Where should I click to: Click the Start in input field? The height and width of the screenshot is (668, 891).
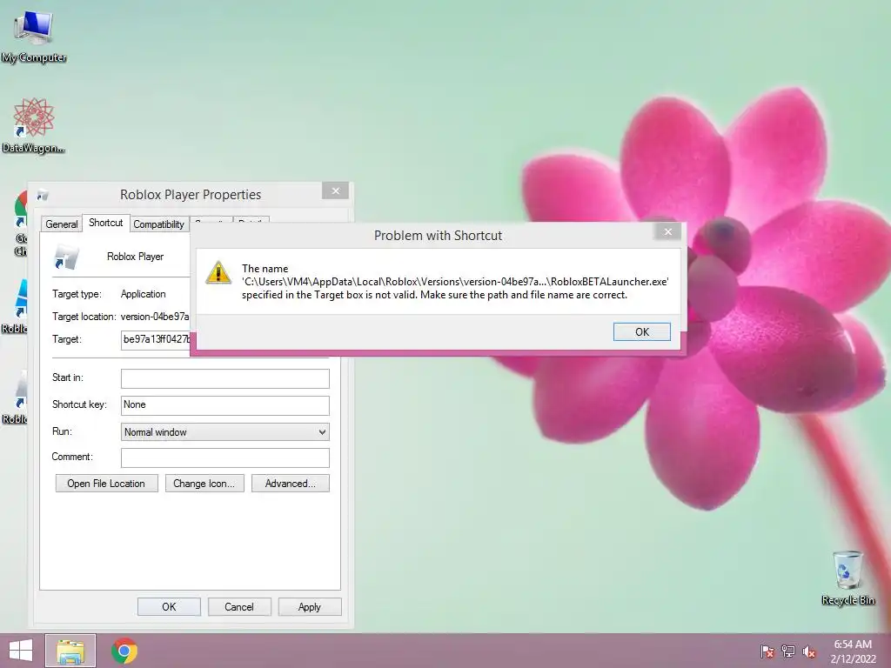click(x=225, y=378)
